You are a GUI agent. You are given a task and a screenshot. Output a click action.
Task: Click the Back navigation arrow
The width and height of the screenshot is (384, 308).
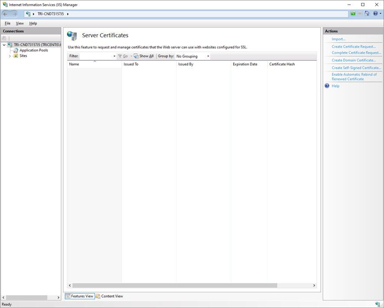[5, 13]
